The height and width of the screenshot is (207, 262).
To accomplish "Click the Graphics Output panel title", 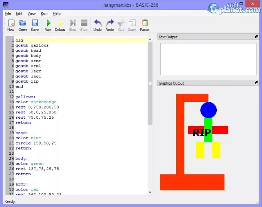I will (171, 83).
